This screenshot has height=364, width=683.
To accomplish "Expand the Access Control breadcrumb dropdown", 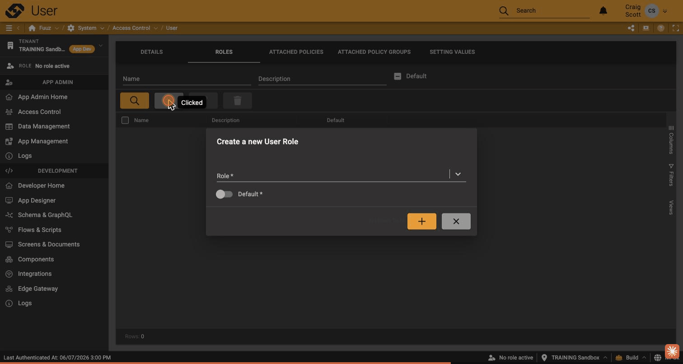I will (155, 28).
